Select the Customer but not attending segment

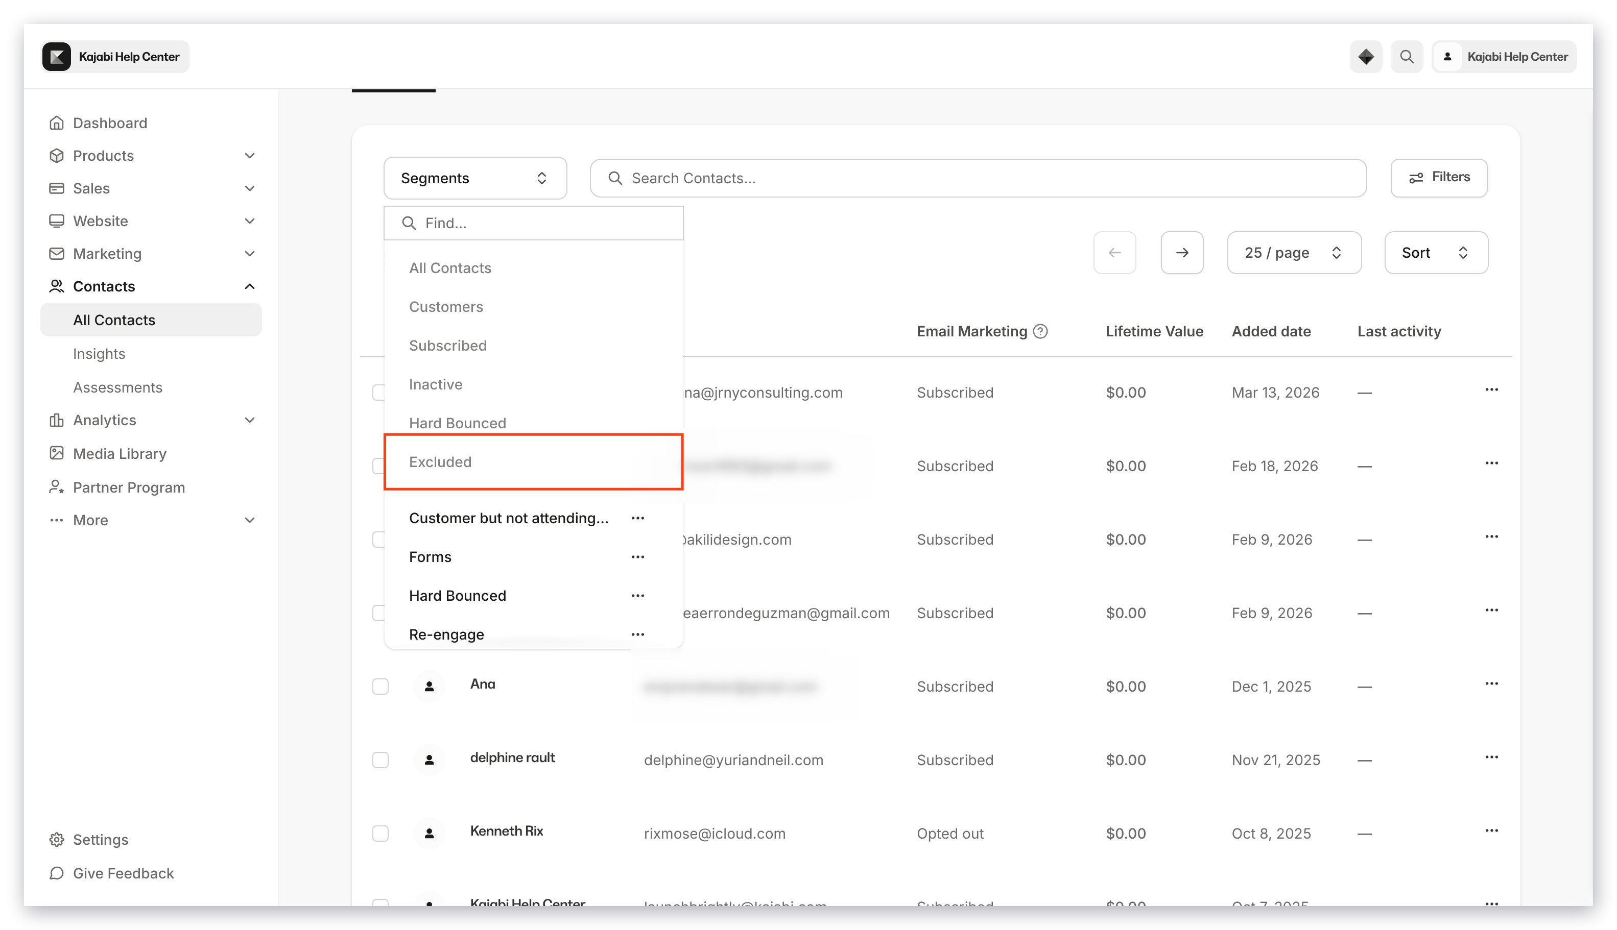click(508, 518)
